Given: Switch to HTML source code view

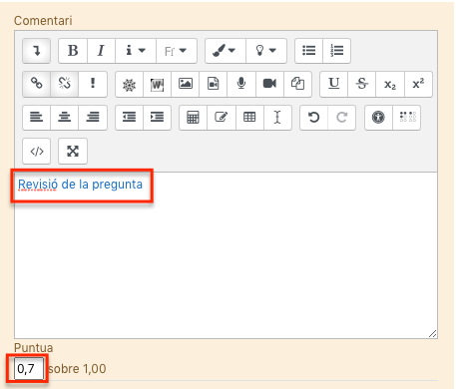Looking at the screenshot, I should [x=36, y=152].
